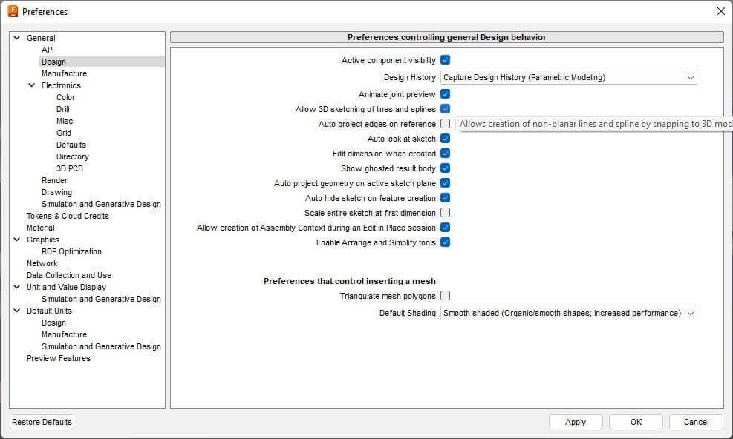Apply the preference changes
Screen dimensions: 733x439
coord(576,421)
